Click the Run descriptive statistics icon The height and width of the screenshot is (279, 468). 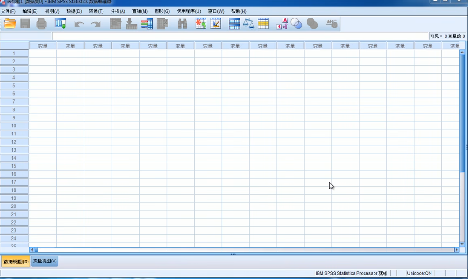point(163,24)
